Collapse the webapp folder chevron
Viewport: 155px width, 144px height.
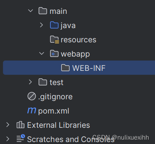click(x=42, y=53)
